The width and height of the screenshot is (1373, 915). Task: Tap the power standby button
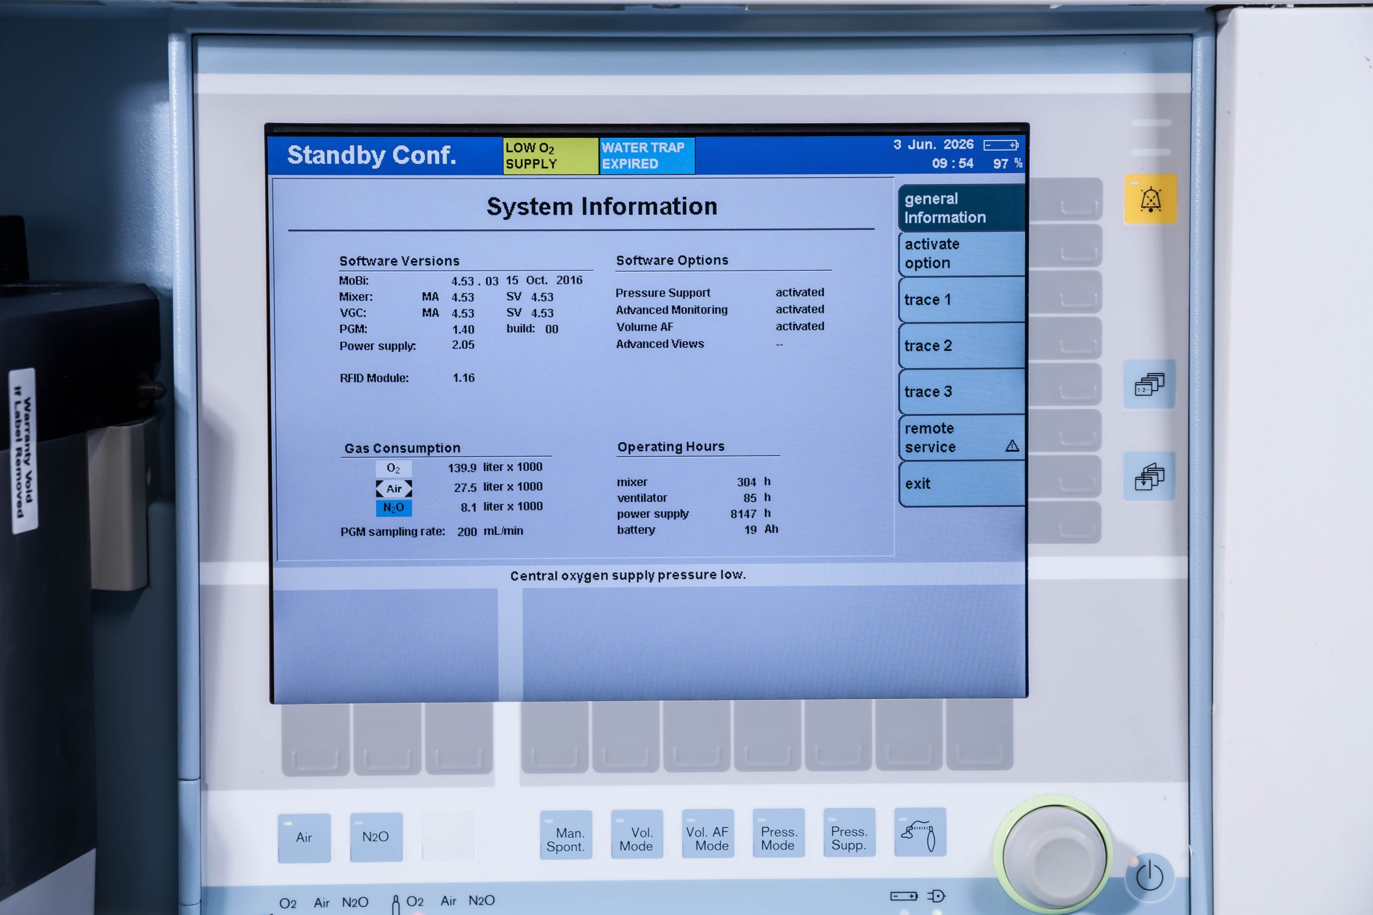[1149, 876]
